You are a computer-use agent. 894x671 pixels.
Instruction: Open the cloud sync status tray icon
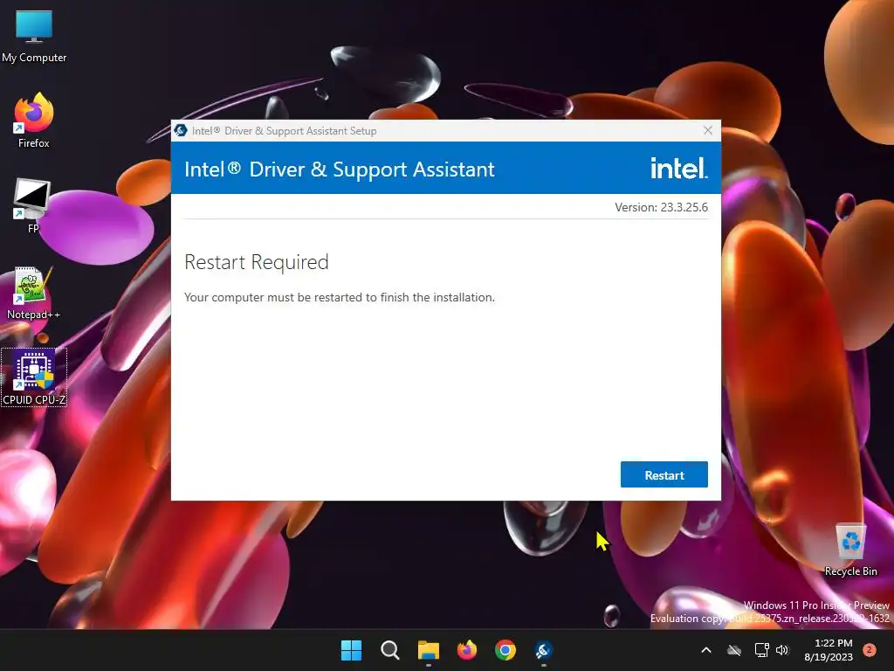pos(734,650)
